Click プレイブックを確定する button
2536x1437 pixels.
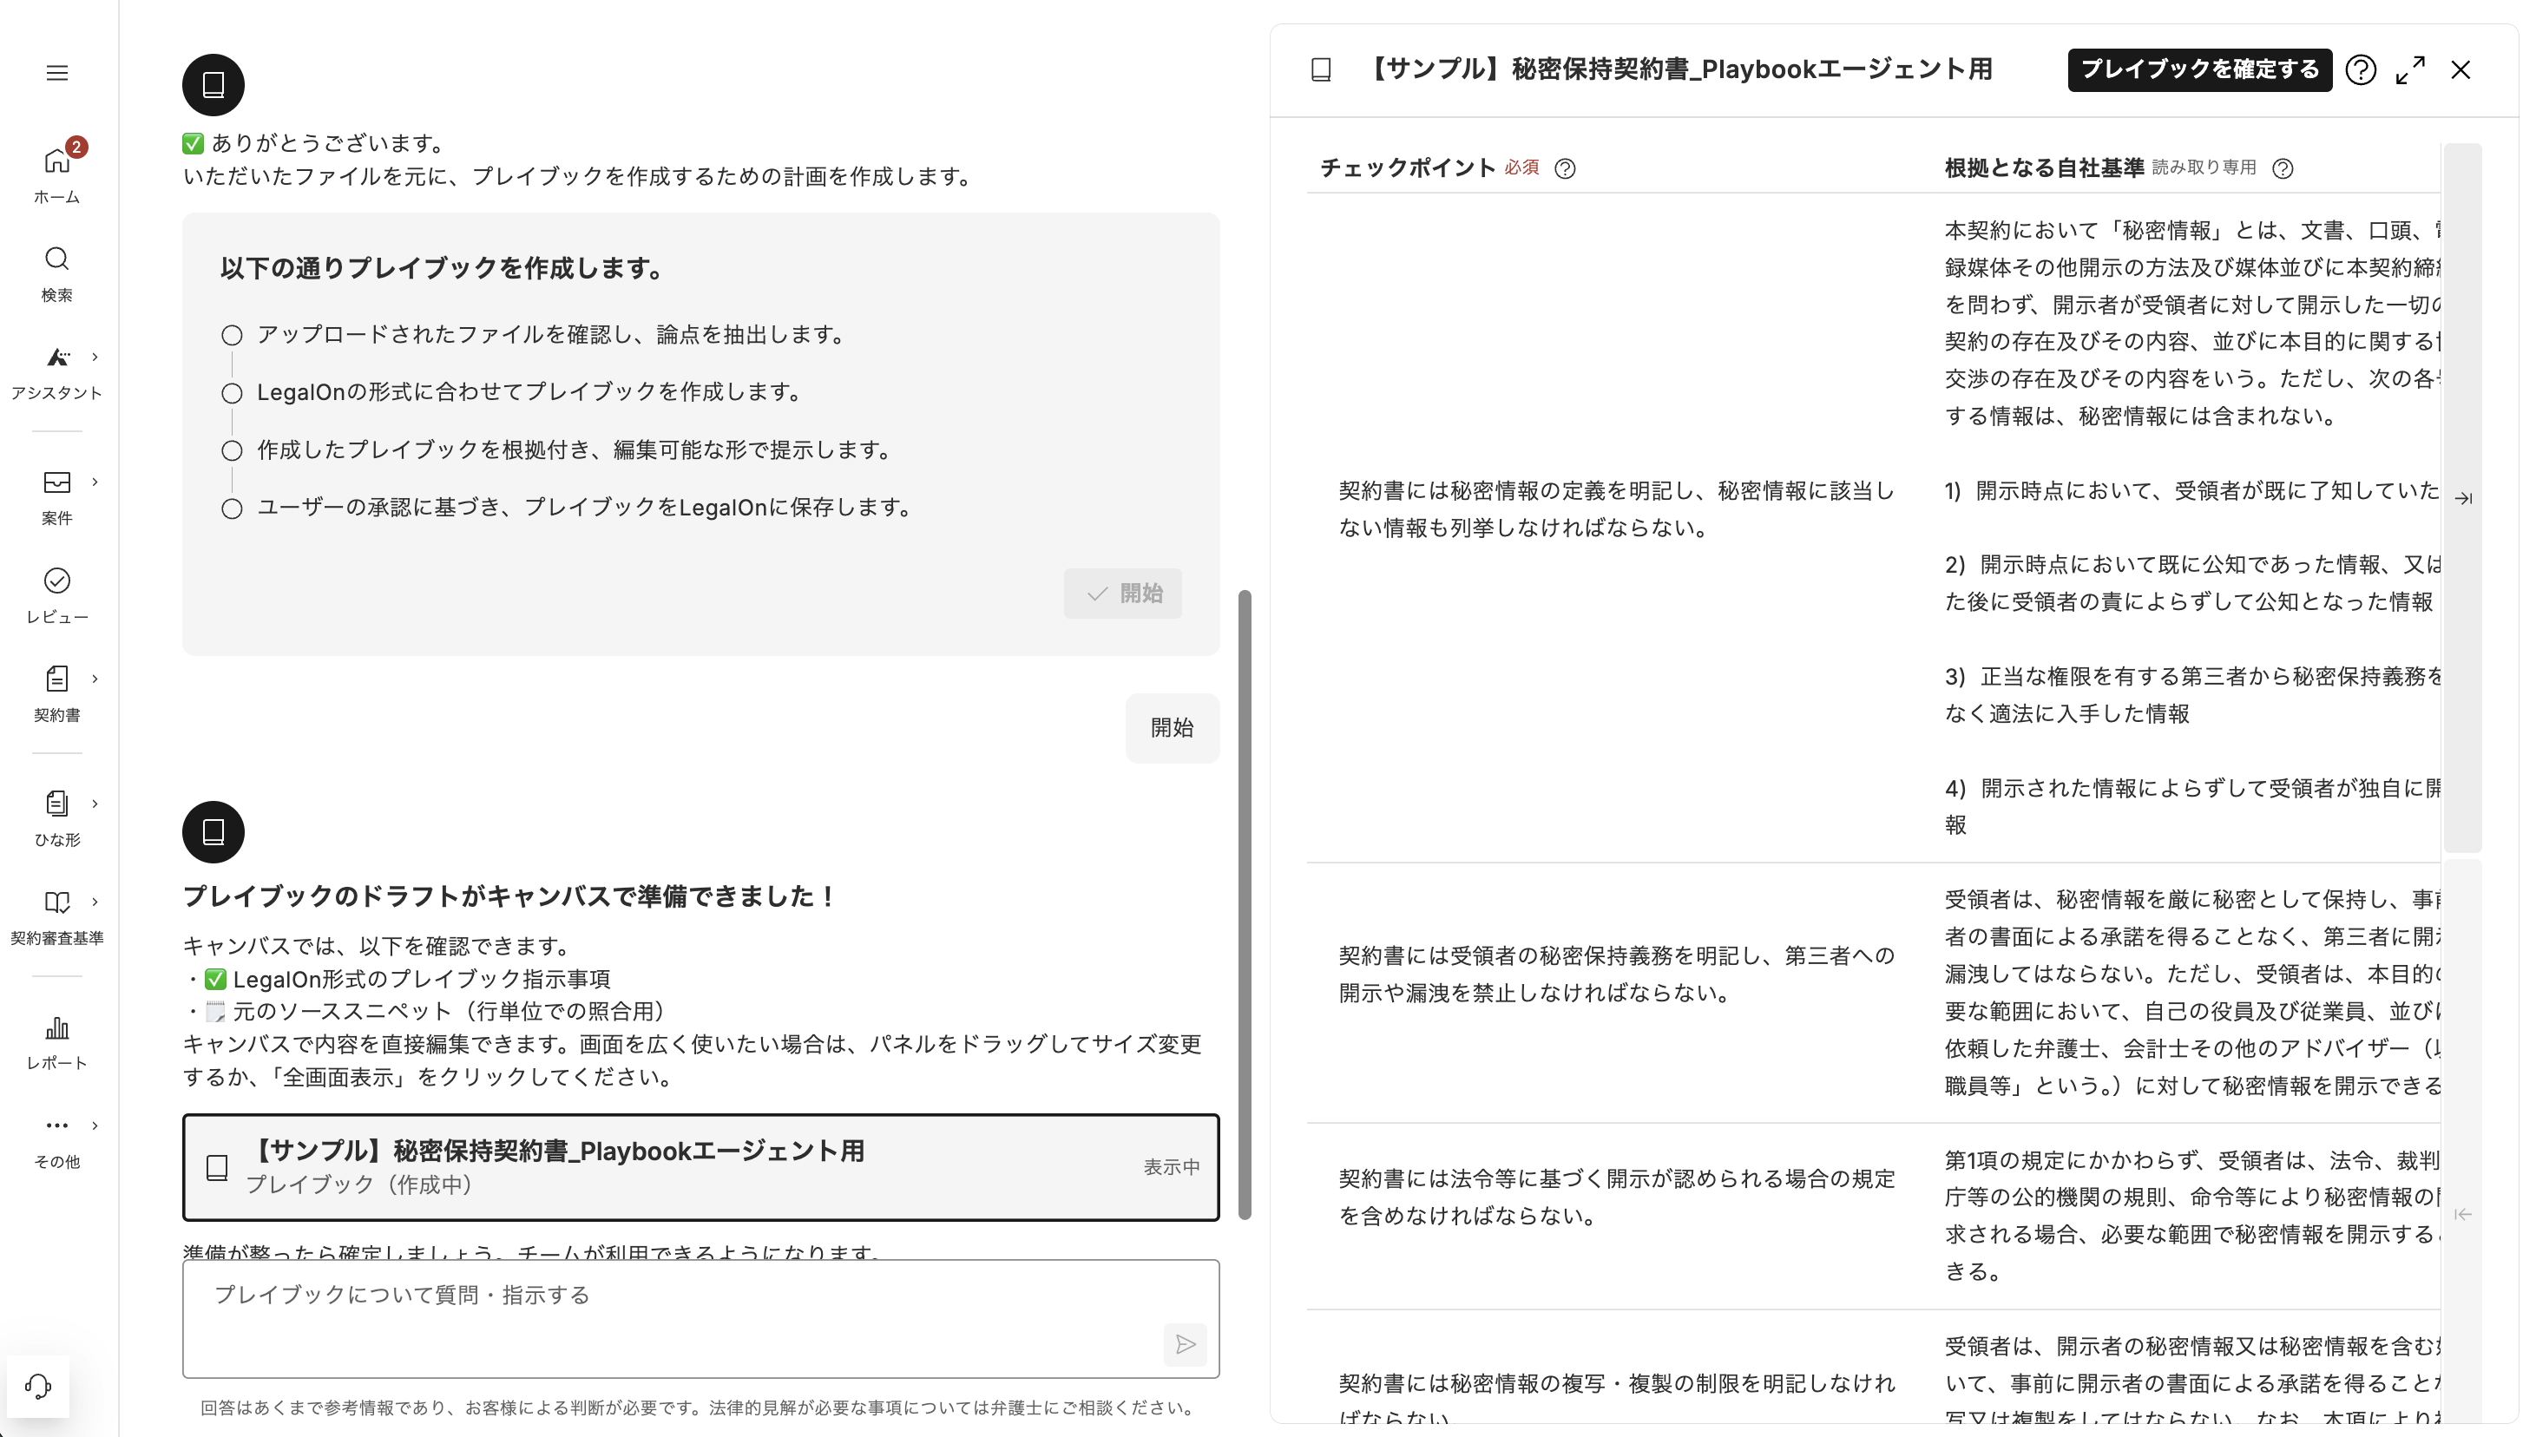click(x=2198, y=70)
